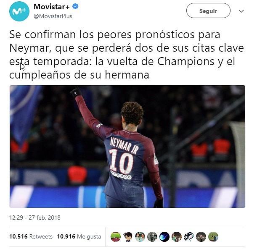
Task: Open the cartoon boy with glasses avatar
Action: coord(128,237)
